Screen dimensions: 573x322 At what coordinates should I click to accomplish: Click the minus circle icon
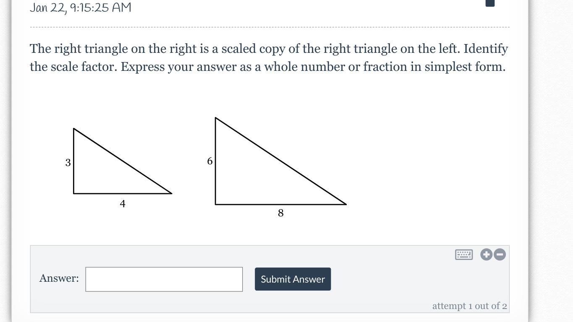click(500, 254)
